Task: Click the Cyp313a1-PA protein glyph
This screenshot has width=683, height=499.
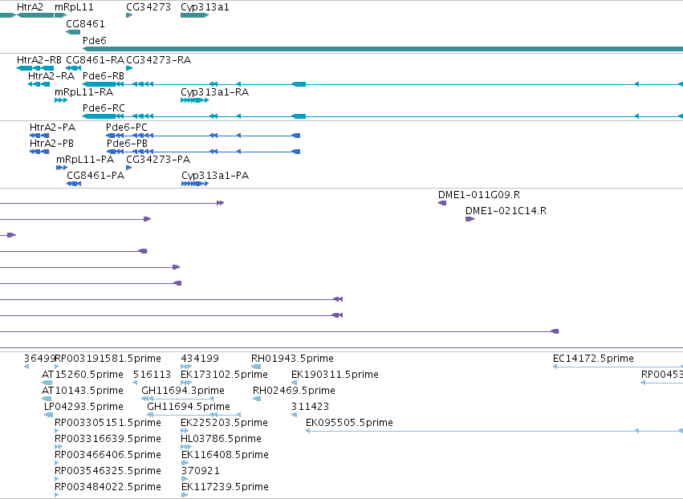Action: point(195,184)
